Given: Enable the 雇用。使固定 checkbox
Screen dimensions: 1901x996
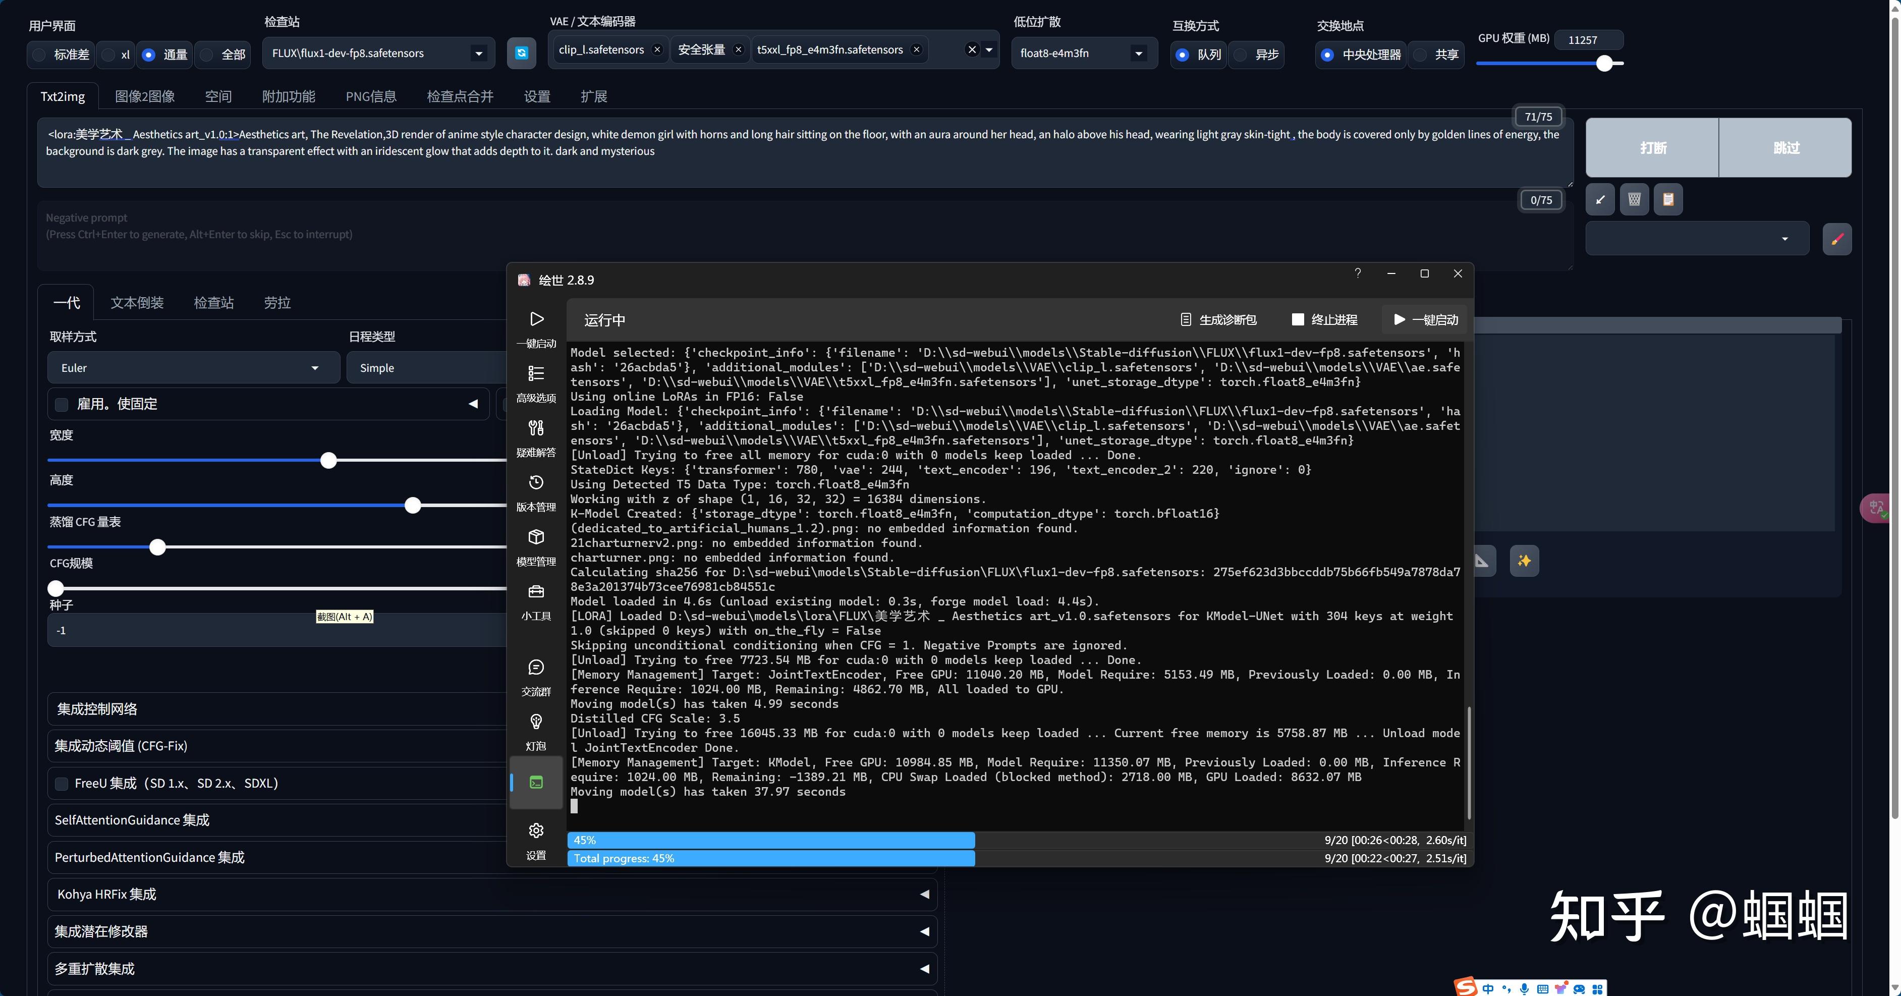Looking at the screenshot, I should [62, 404].
